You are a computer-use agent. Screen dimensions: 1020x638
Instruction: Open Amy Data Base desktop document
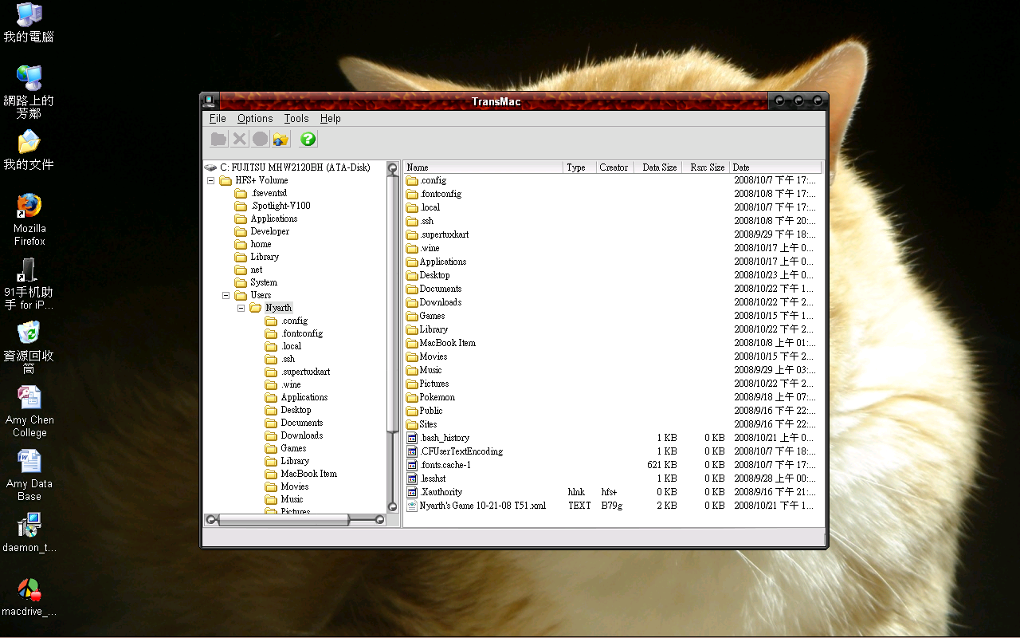[x=29, y=461]
